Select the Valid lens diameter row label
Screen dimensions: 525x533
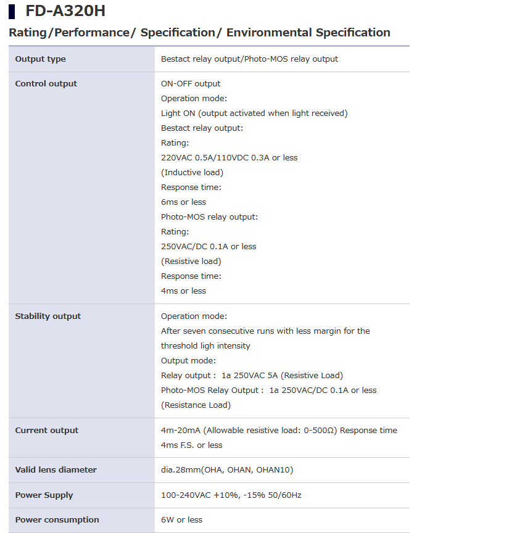(56, 470)
